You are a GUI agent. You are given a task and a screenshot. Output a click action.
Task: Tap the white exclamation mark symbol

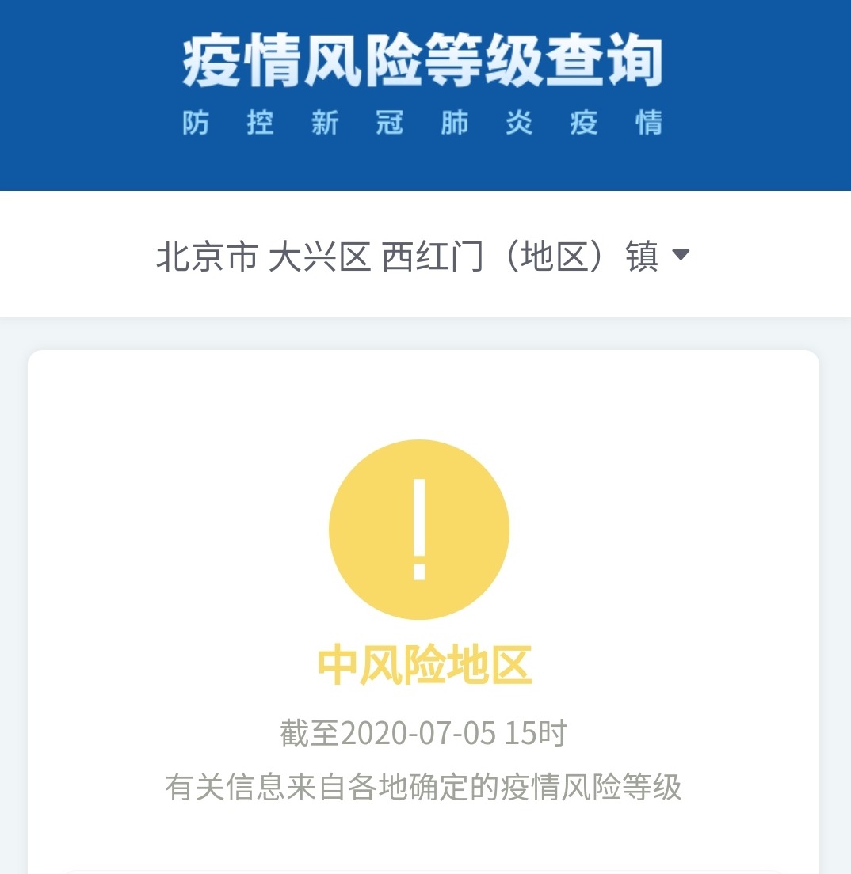(419, 529)
